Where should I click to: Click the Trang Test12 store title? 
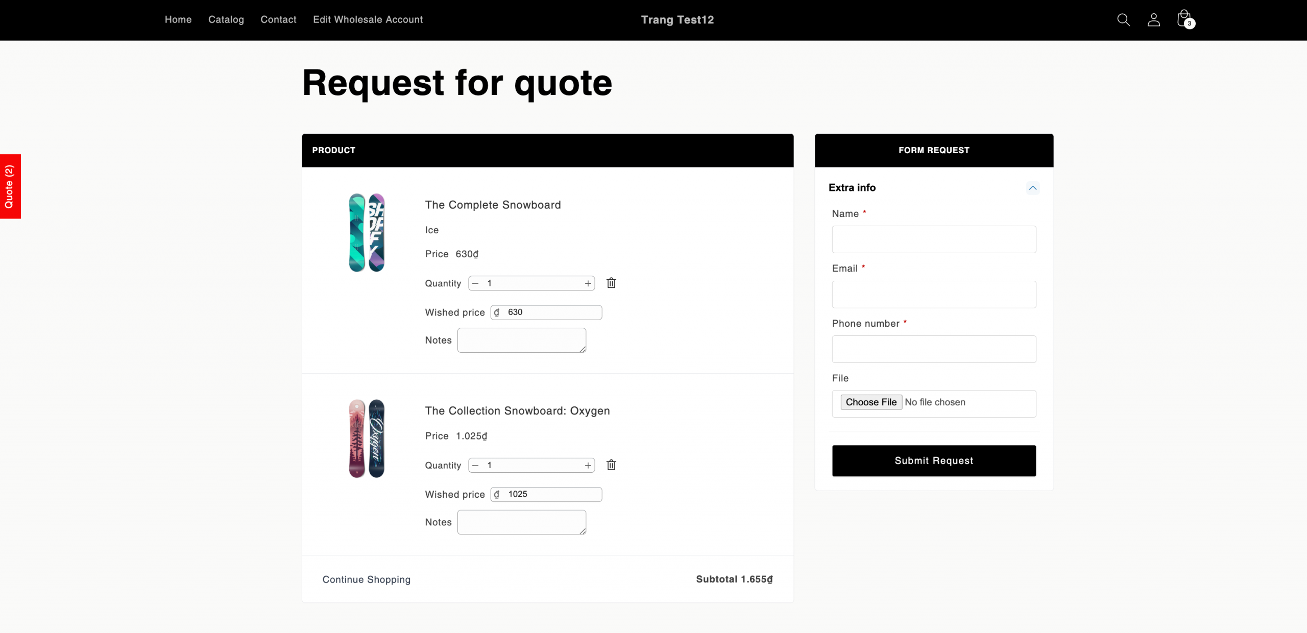(x=677, y=20)
